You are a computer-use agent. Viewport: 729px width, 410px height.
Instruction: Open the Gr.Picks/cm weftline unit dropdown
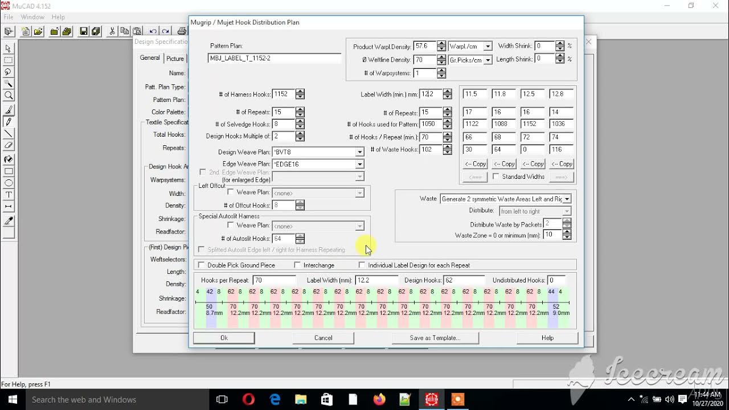pyautogui.click(x=488, y=60)
